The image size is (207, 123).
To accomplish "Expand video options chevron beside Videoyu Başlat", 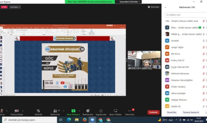I will [23, 111].
